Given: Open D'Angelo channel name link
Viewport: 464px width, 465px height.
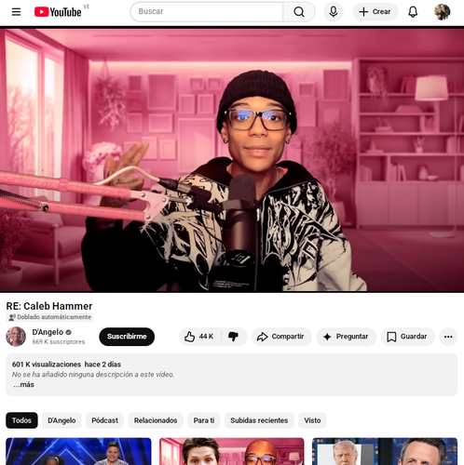Looking at the screenshot, I should (x=48, y=332).
